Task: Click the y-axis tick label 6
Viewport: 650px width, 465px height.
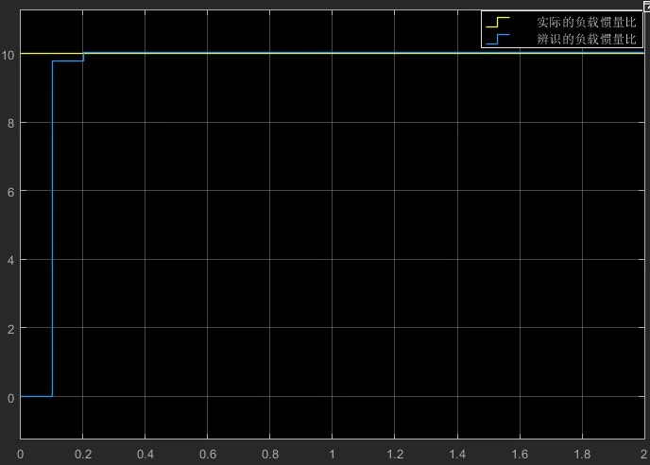Action: [x=10, y=192]
